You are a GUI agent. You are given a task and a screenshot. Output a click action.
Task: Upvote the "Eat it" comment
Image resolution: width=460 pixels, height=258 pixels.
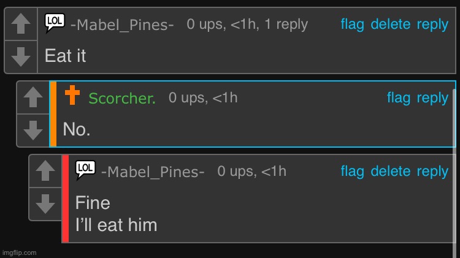pyautogui.click(x=21, y=24)
